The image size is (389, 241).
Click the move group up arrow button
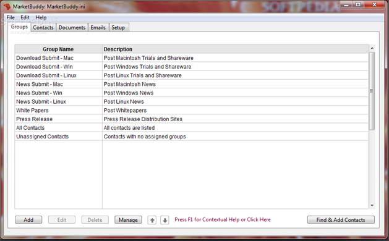click(x=152, y=220)
